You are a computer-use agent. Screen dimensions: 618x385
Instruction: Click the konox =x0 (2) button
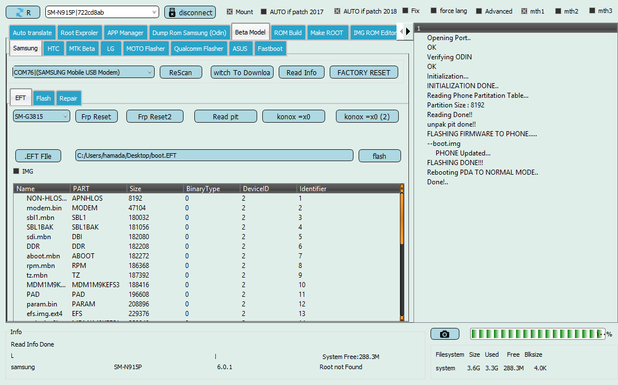367,116
